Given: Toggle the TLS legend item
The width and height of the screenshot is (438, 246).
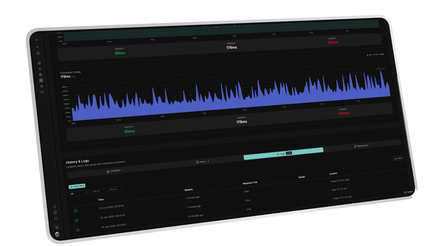Looking at the screenshot, I should 369,55.
